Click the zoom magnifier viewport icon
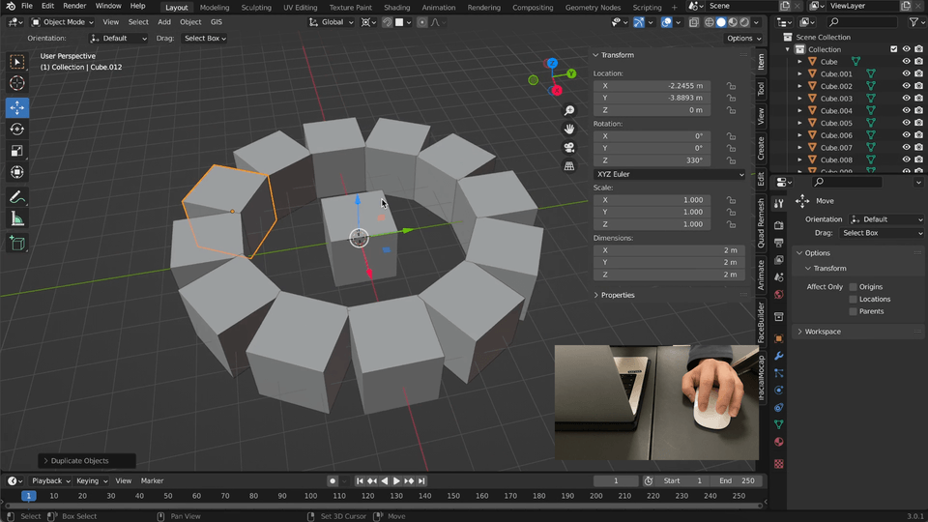The width and height of the screenshot is (928, 522). point(570,111)
